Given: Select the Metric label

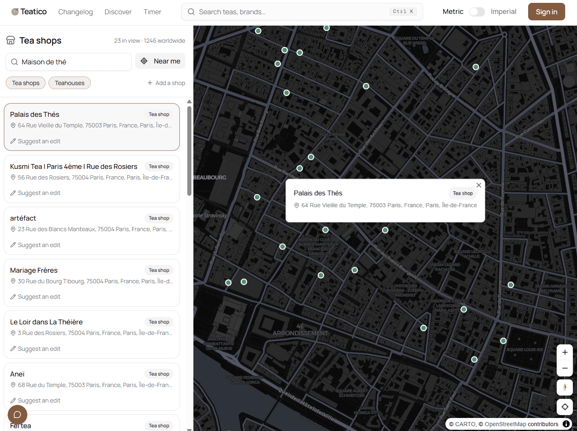Looking at the screenshot, I should click(453, 11).
